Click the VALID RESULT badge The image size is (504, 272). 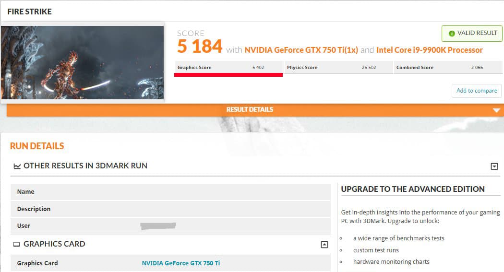click(x=472, y=34)
